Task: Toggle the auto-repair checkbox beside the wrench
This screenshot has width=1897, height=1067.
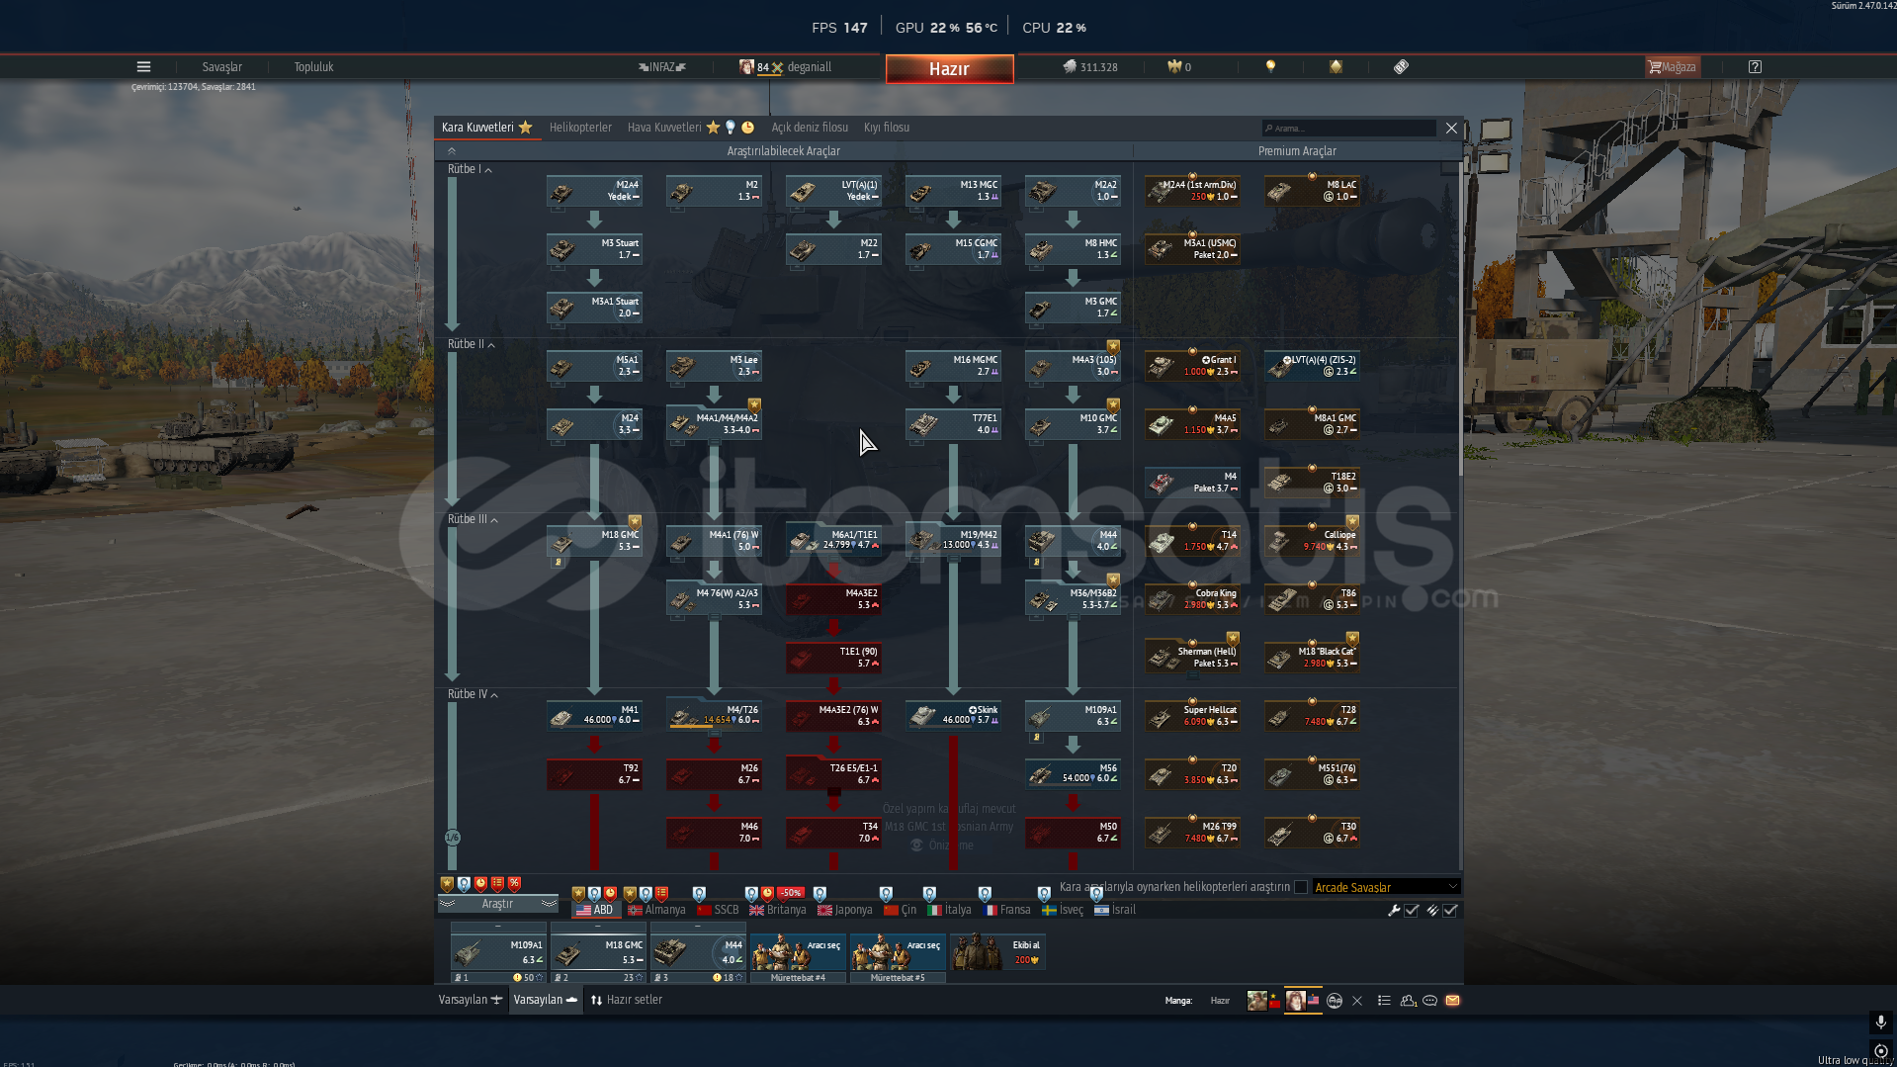Action: coord(1412,911)
